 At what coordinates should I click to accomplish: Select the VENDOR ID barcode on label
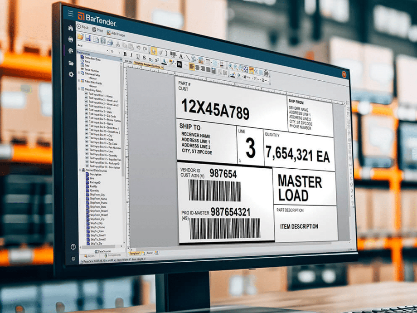click(x=215, y=191)
